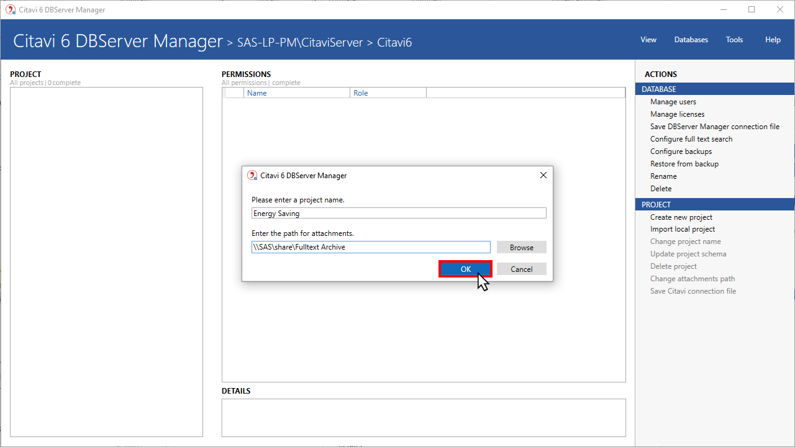This screenshot has width=795, height=447.
Task: Cancel the new project dialog
Action: 521,269
